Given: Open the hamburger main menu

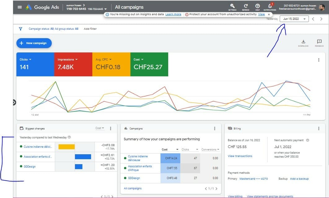Looking at the screenshot, I should pyautogui.click(x=20, y=7).
